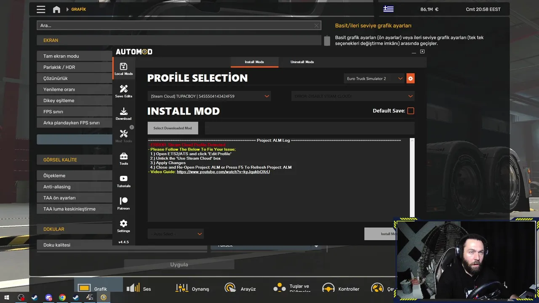This screenshot has width=539, height=303.
Task: Open Windows Start menu
Action: pos(7,298)
